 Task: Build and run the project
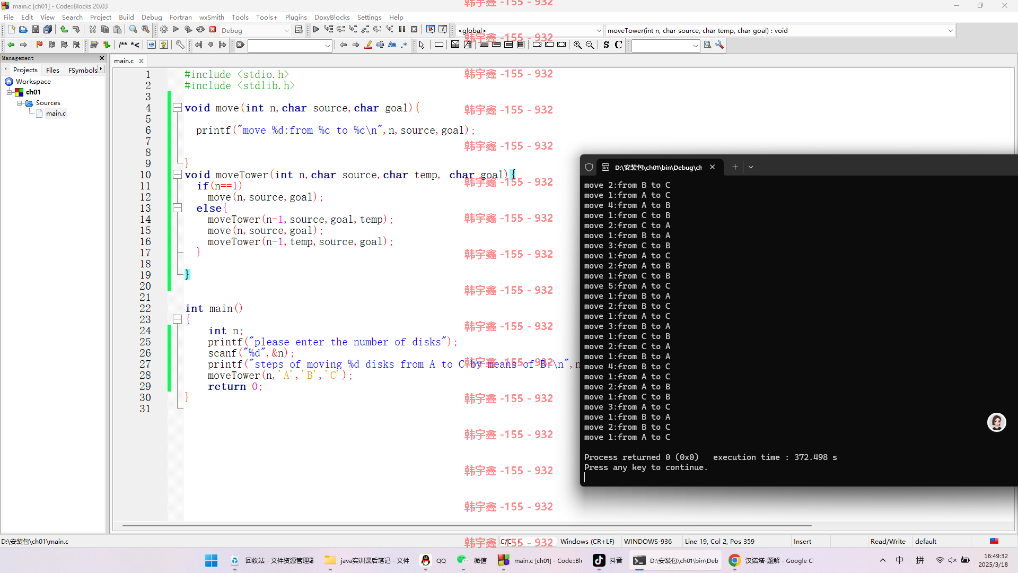(x=188, y=30)
